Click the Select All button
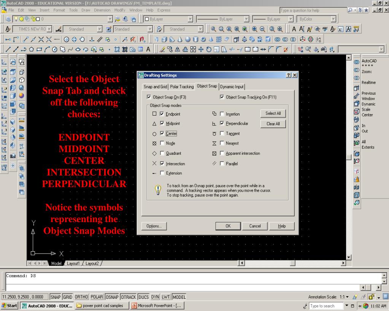389x311 pixels. [273, 113]
